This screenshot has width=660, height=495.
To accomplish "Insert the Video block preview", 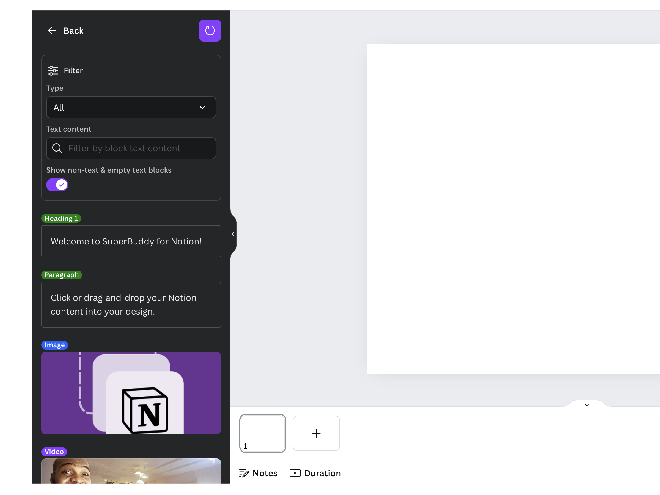I will tap(131, 471).
